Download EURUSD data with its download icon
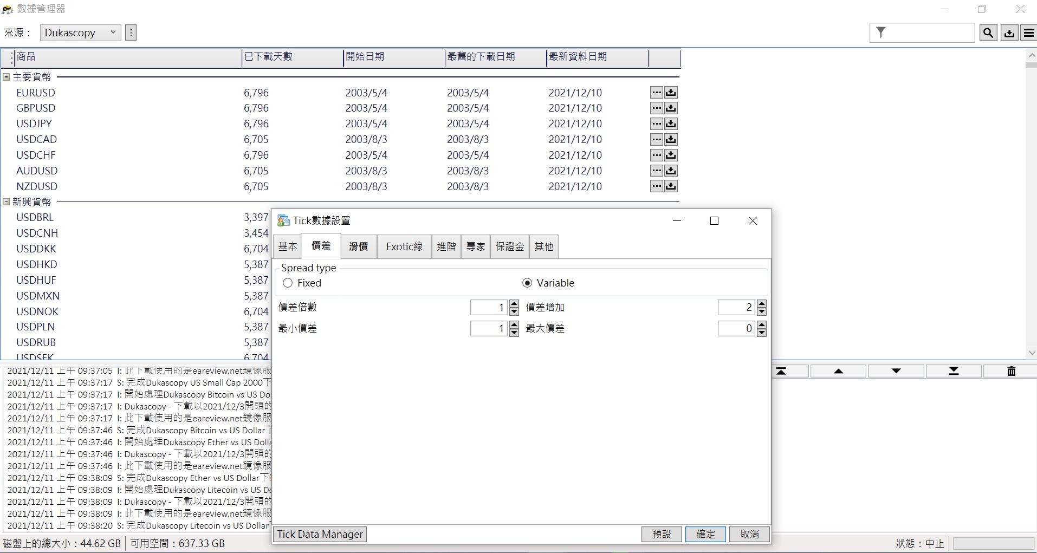Screen dimensions: 1037x553 point(671,93)
